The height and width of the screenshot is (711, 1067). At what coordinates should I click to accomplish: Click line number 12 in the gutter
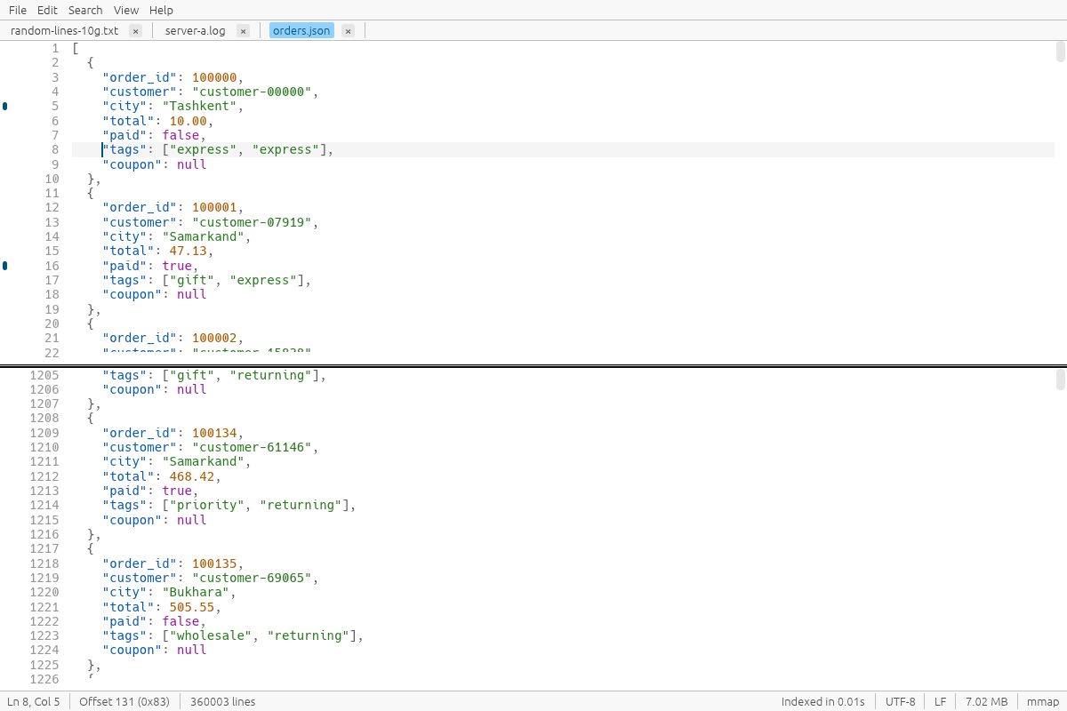click(52, 208)
